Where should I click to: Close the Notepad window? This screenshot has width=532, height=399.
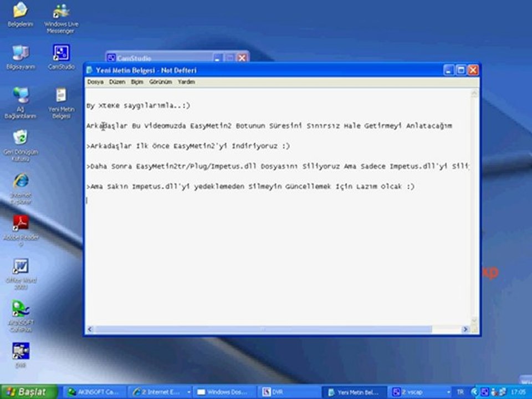473,70
